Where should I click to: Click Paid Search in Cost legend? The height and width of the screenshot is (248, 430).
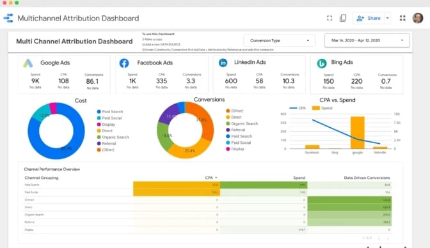point(110,111)
